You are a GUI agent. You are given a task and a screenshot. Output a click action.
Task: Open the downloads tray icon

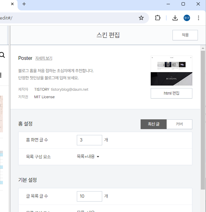[175, 18]
